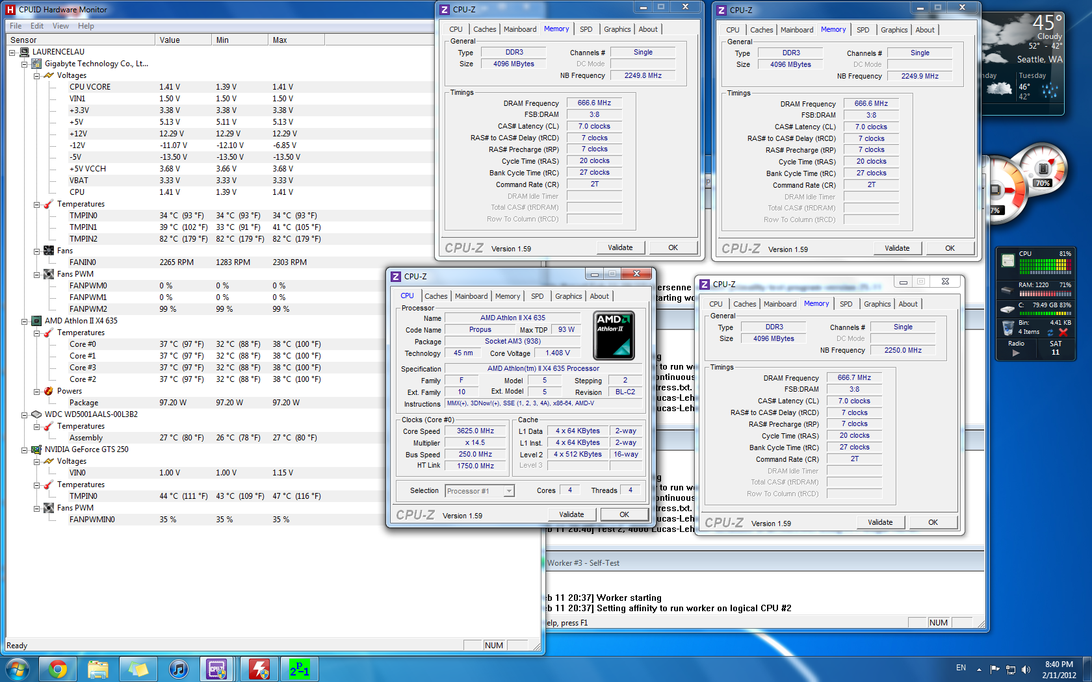Select the CPU VCORE sensor row
This screenshot has height=682, width=1092.
click(x=90, y=87)
